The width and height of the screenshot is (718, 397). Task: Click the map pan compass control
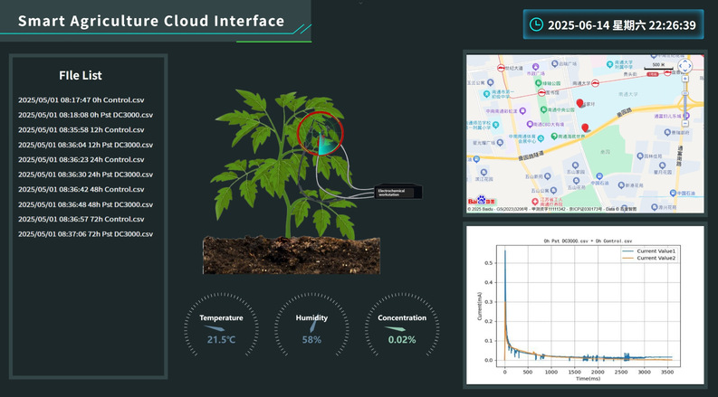(x=685, y=66)
